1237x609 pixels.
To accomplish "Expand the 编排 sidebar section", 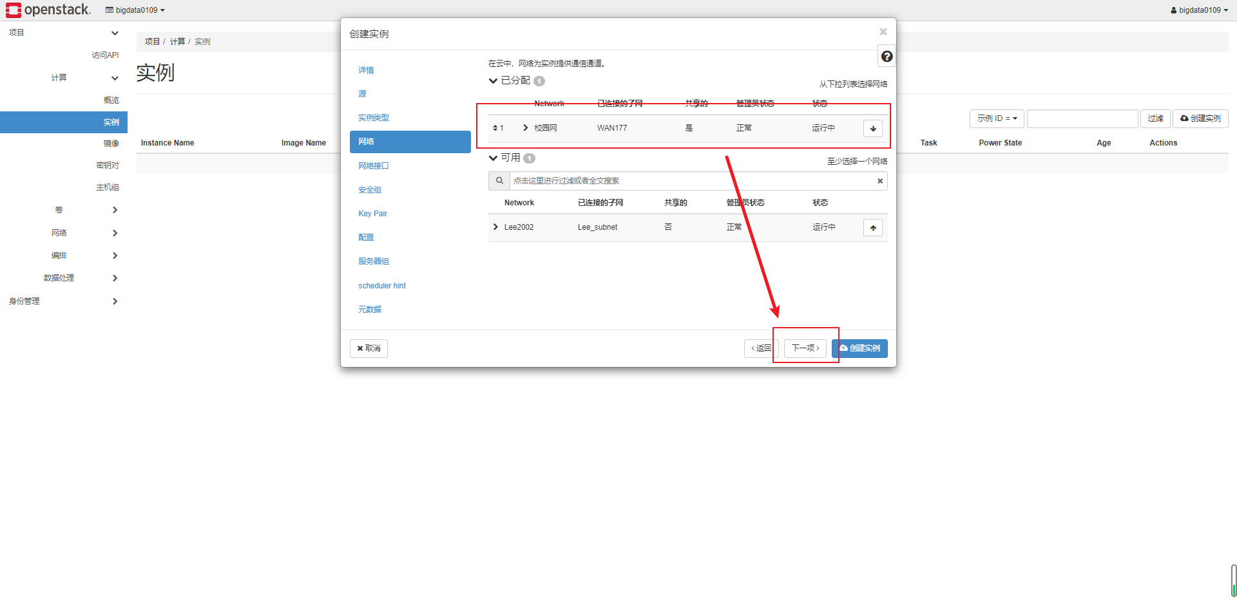I will (x=115, y=256).
